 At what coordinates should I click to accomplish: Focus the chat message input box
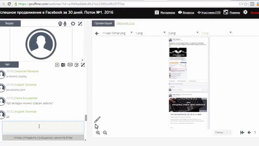tap(43, 127)
